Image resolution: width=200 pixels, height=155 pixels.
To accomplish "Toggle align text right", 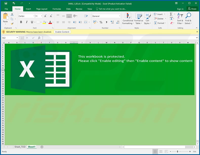I will coord(69,22).
